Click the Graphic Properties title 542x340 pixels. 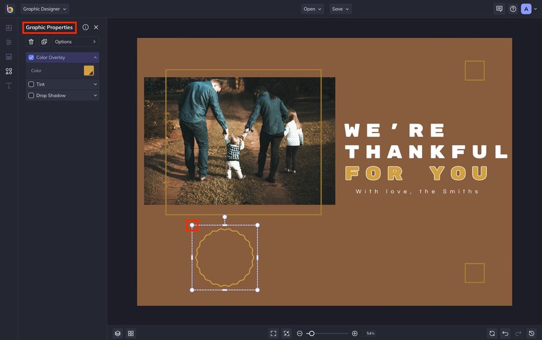pos(49,28)
